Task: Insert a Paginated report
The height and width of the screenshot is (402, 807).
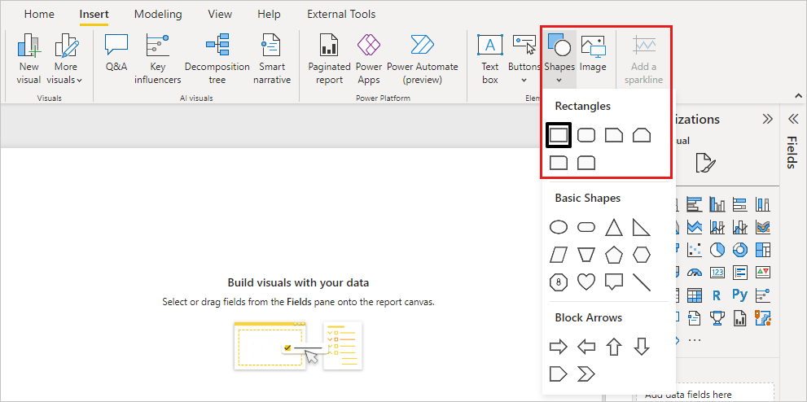Action: (x=329, y=58)
